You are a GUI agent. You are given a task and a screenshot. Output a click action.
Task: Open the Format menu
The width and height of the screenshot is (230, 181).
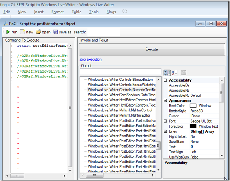(x=57, y=12)
